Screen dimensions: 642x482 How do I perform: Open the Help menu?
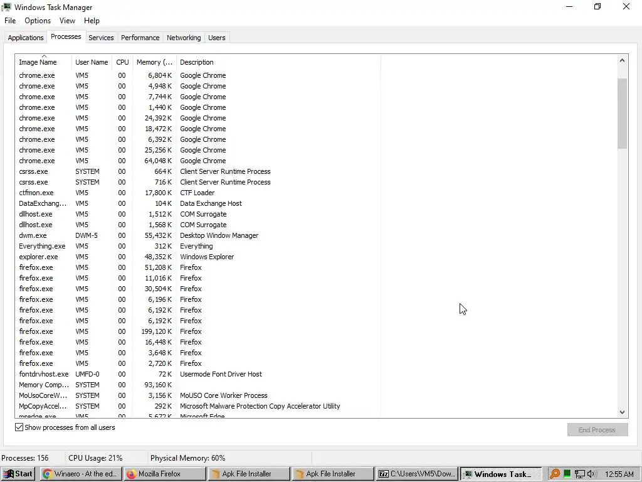[92, 21]
